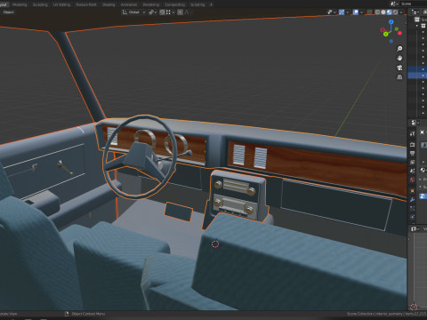Toggle the camera view icon
The height and width of the screenshot is (320, 427).
point(399,68)
